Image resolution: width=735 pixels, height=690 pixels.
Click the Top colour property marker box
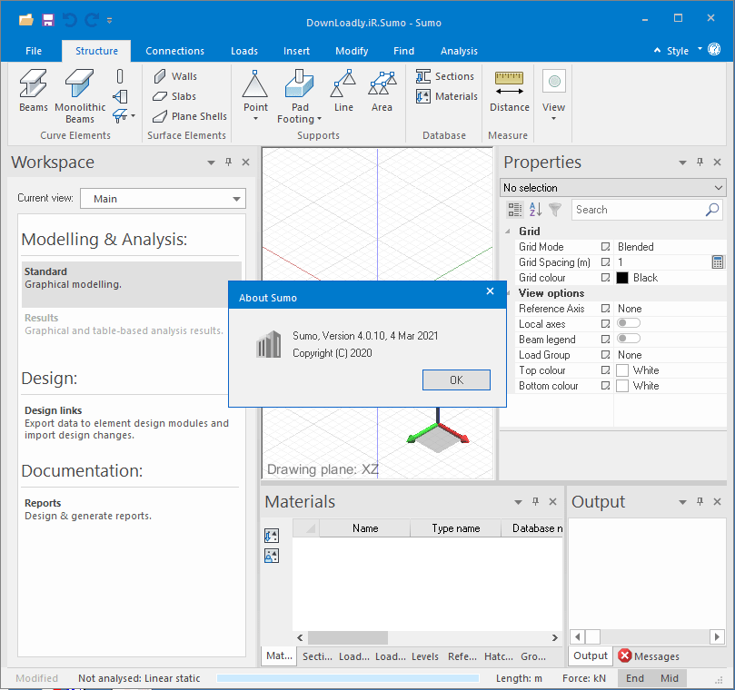605,370
